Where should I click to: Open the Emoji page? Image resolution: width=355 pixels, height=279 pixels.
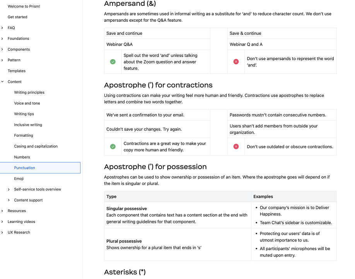(19, 178)
